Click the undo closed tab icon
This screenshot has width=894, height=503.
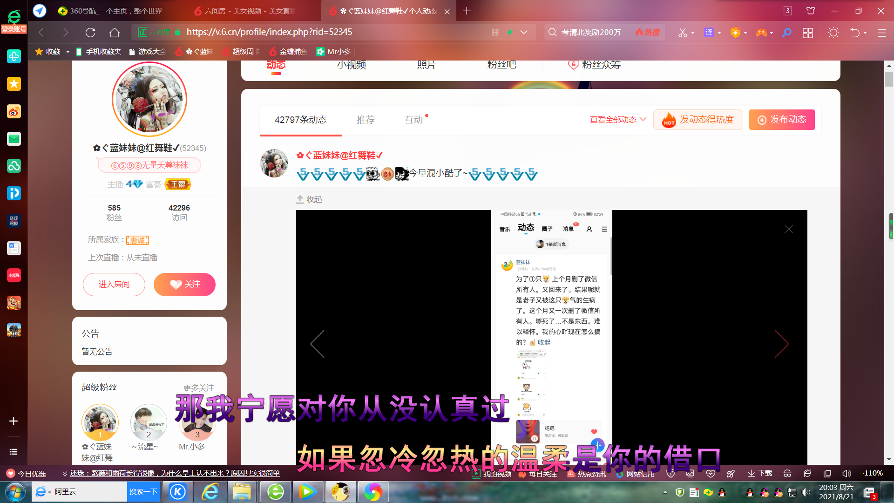(x=855, y=33)
